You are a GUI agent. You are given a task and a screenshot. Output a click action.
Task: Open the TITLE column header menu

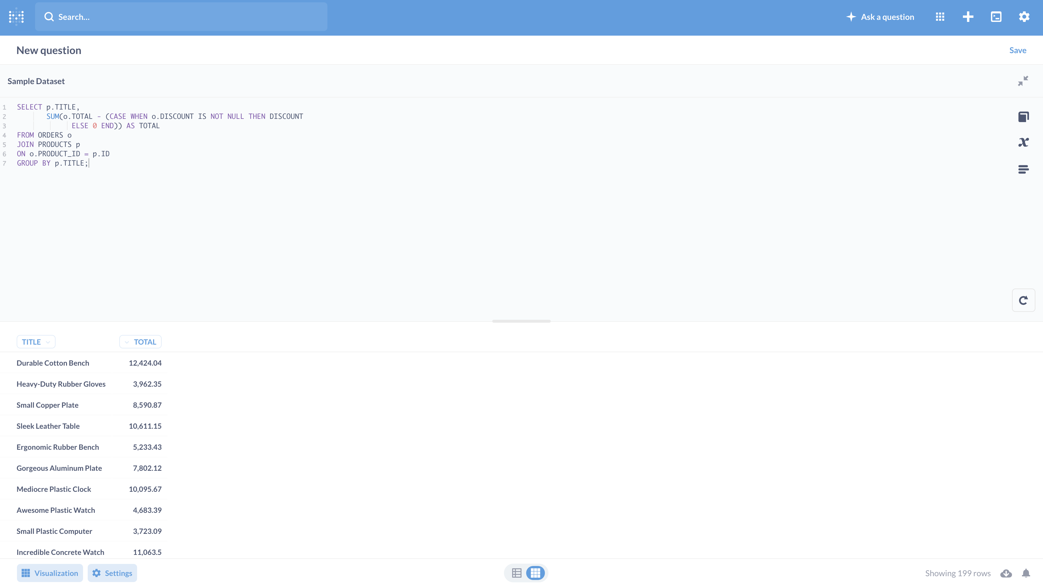click(36, 342)
